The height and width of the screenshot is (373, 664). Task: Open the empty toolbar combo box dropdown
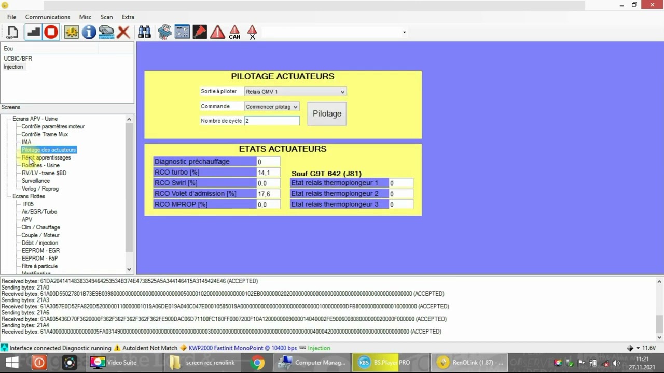coord(404,32)
